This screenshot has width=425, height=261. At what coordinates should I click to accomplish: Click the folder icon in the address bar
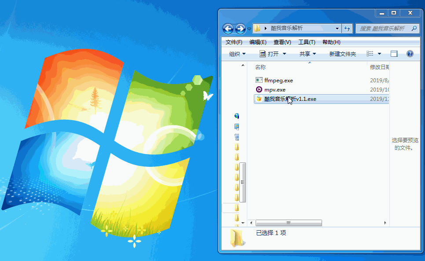[x=257, y=28]
